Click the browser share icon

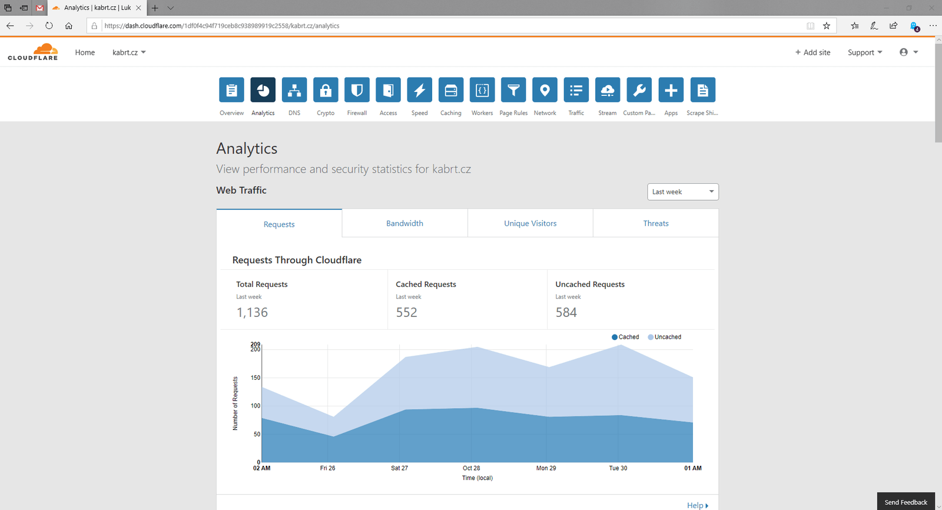click(894, 26)
